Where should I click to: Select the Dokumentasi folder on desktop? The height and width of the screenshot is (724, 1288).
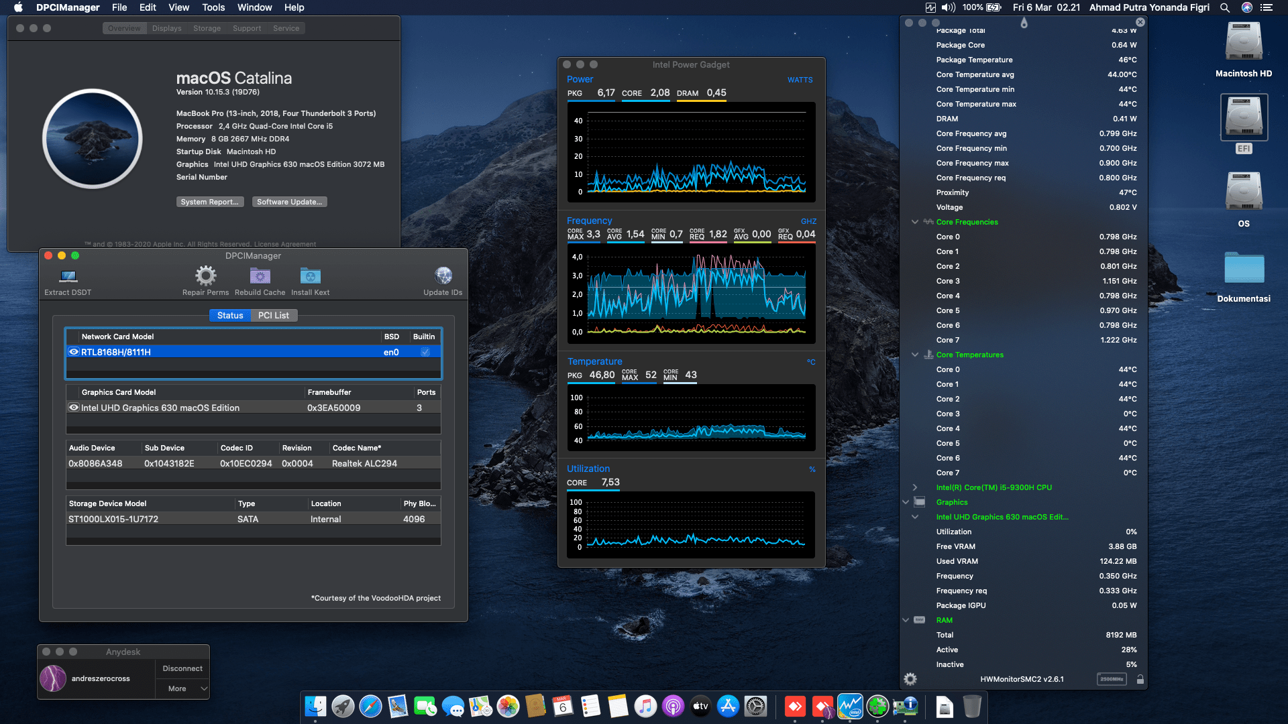(x=1244, y=276)
